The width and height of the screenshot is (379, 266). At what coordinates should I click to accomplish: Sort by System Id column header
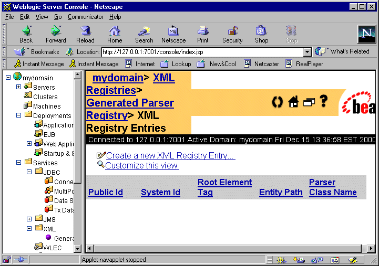pyautogui.click(x=160, y=192)
